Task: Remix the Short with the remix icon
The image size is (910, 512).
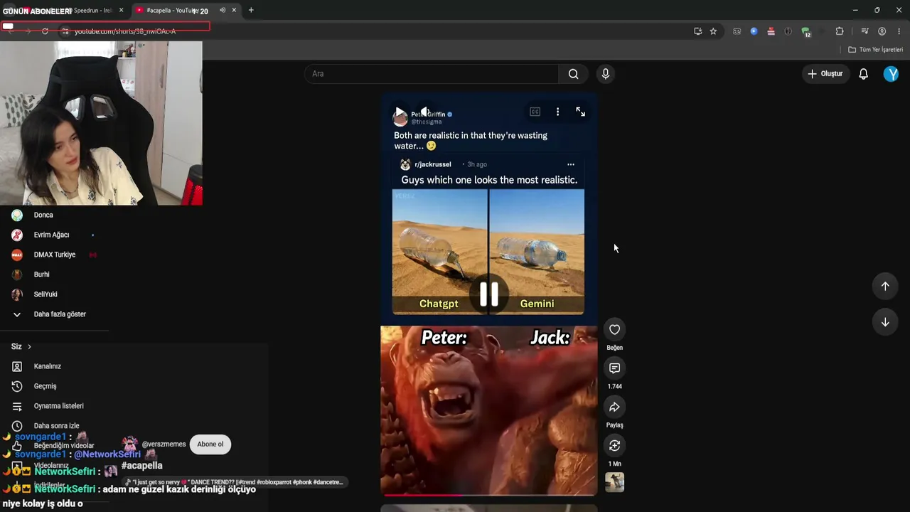Action: (614, 445)
